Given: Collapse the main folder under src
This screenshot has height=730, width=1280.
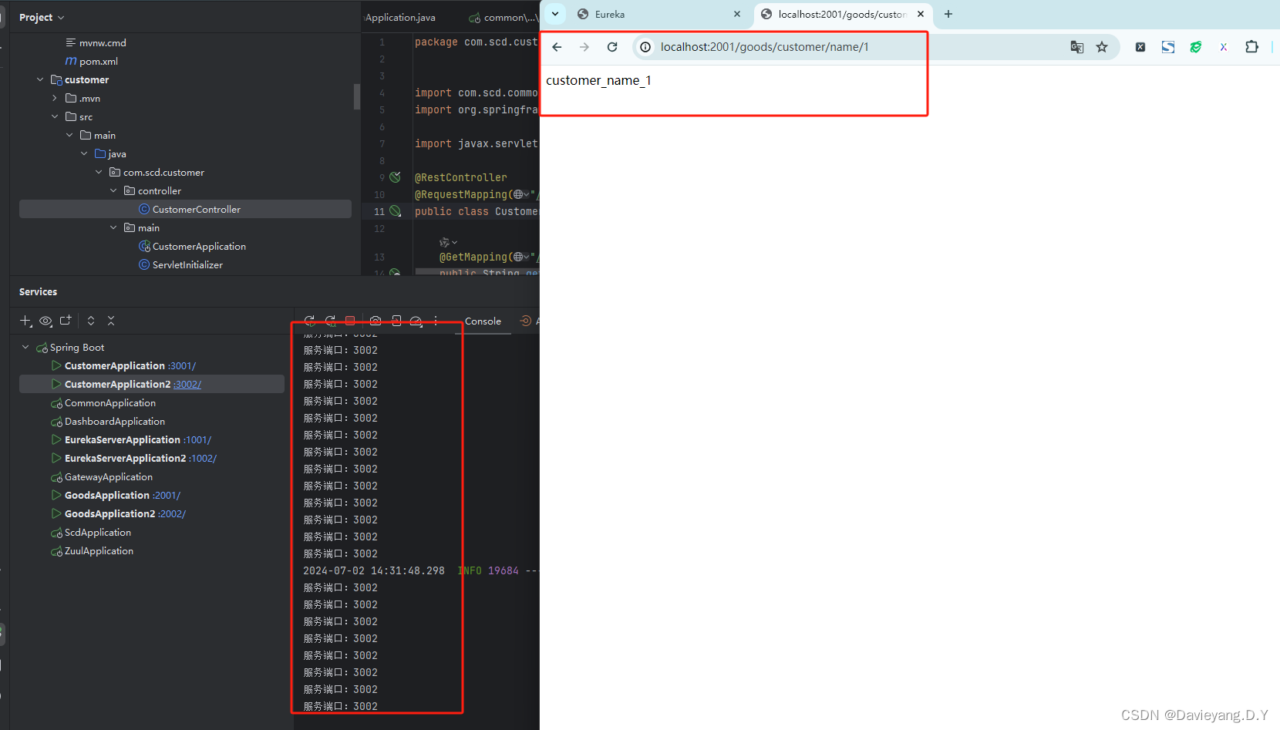Looking at the screenshot, I should click(x=69, y=135).
